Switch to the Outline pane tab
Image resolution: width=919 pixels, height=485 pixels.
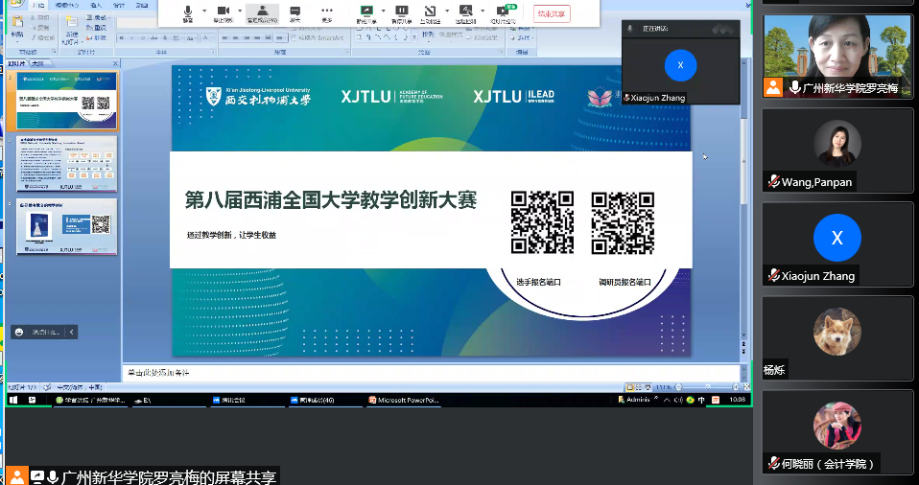coord(37,63)
